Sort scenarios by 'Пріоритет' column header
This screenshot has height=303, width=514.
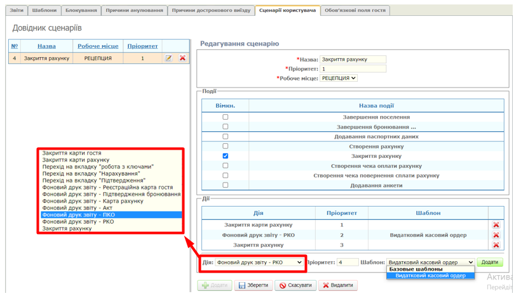pos(142,46)
